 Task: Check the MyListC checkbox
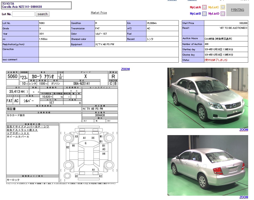[222, 7]
